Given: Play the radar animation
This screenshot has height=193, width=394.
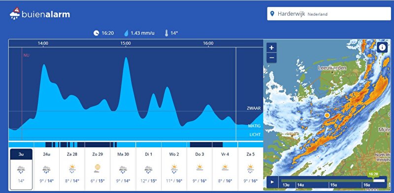Looking at the screenshot, I should 272,182.
